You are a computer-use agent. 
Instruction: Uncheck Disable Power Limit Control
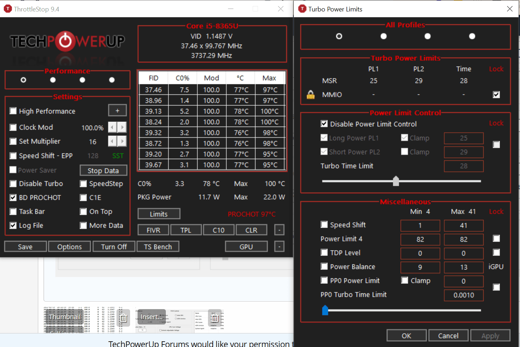click(324, 124)
